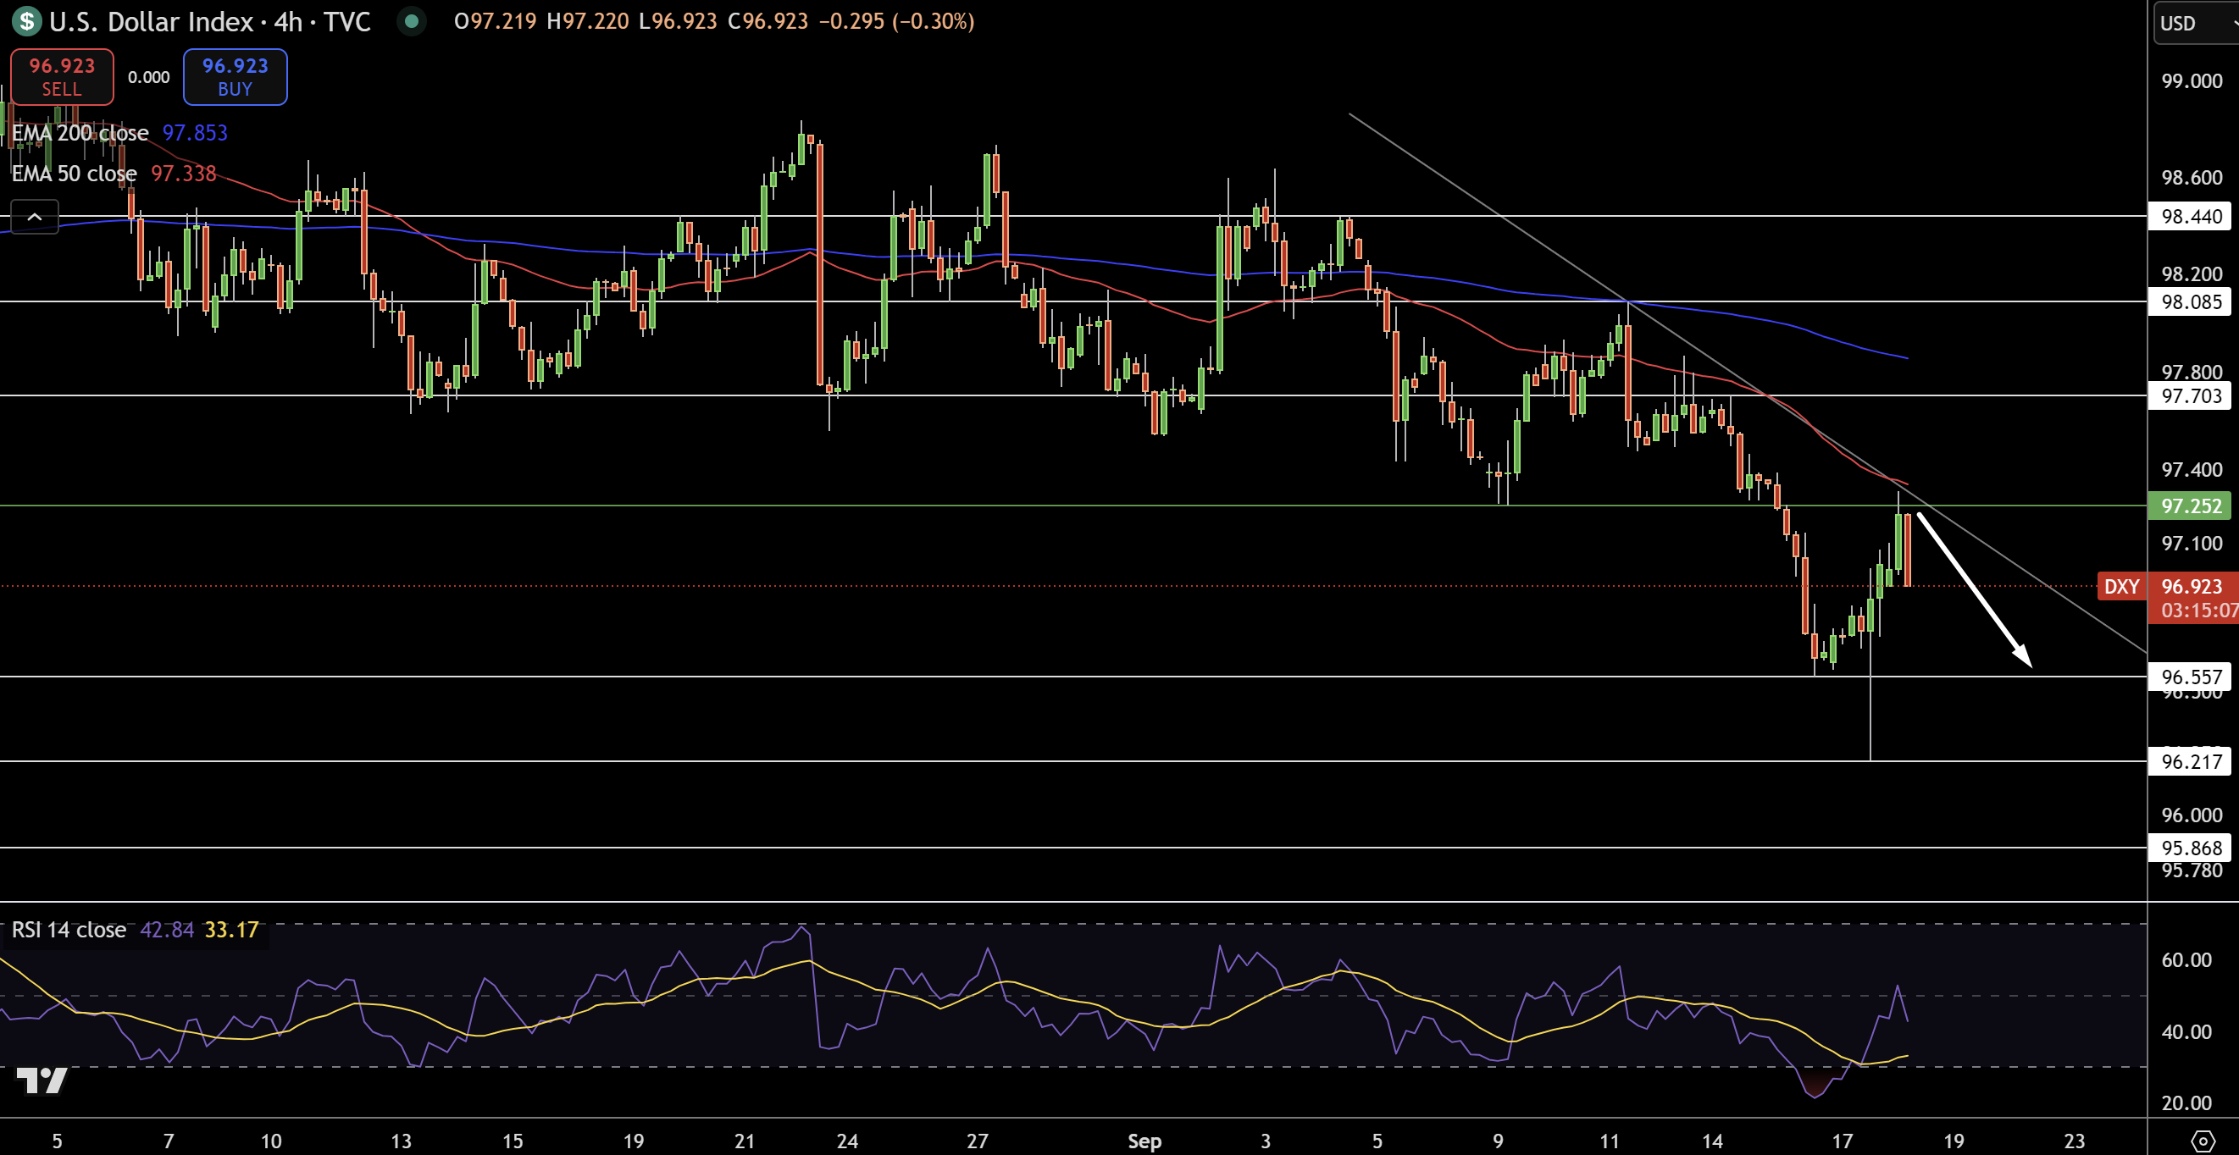Click RSI average value 33.17
The image size is (2239, 1155).
pyautogui.click(x=231, y=930)
